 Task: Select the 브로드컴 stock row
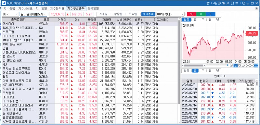click(90, 32)
